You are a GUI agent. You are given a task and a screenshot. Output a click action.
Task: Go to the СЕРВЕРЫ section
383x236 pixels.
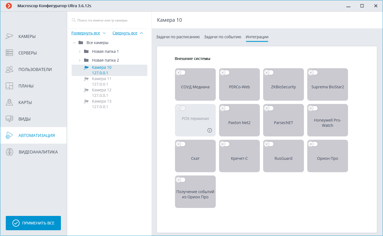[33, 53]
